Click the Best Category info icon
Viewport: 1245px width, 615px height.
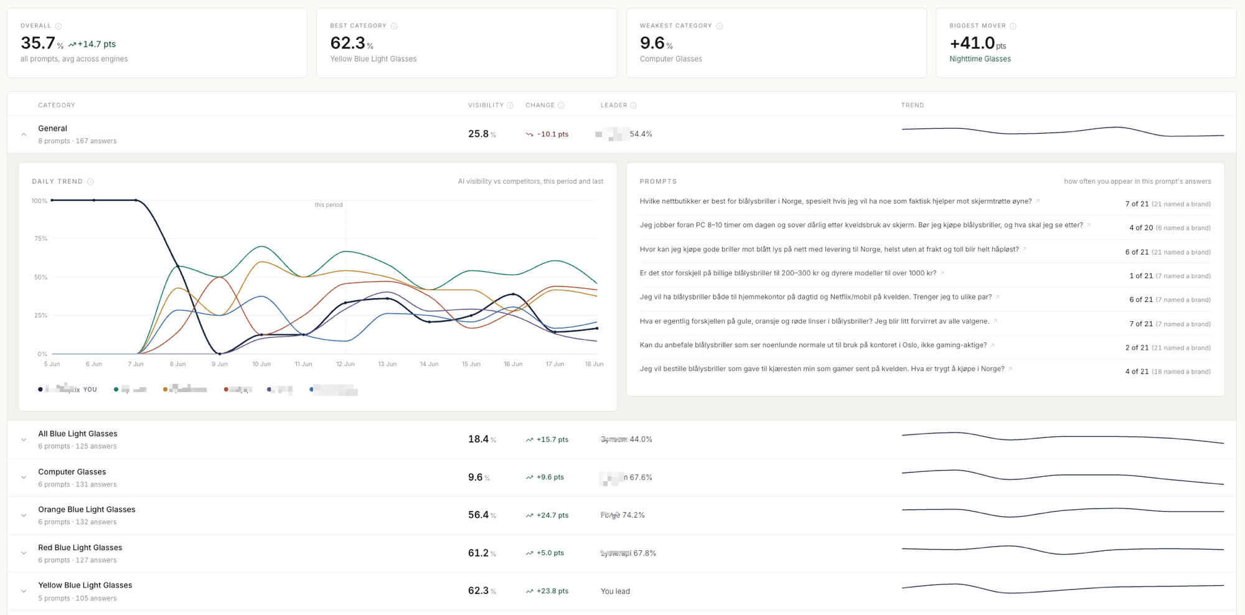click(394, 26)
